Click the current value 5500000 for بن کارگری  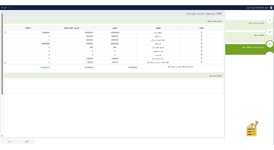pos(115,36)
